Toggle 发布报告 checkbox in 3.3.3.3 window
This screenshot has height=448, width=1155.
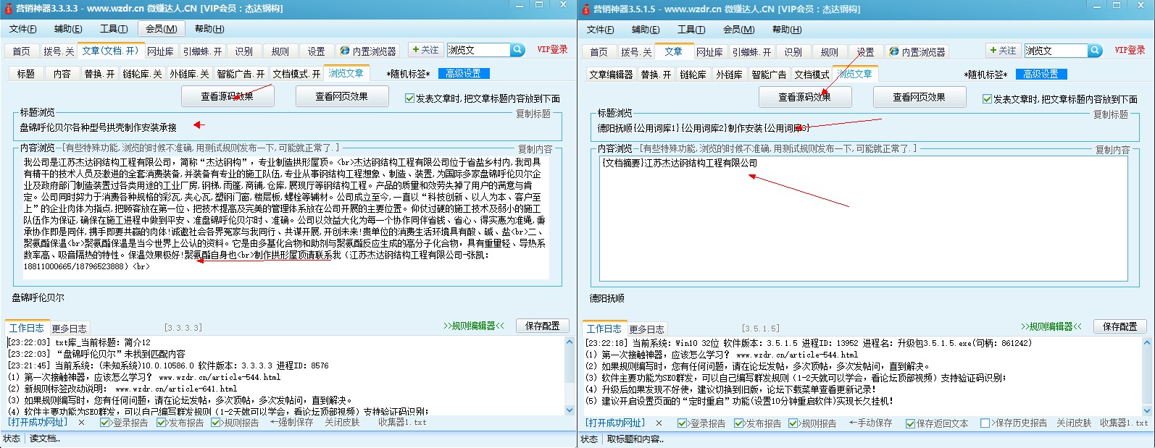click(x=161, y=422)
